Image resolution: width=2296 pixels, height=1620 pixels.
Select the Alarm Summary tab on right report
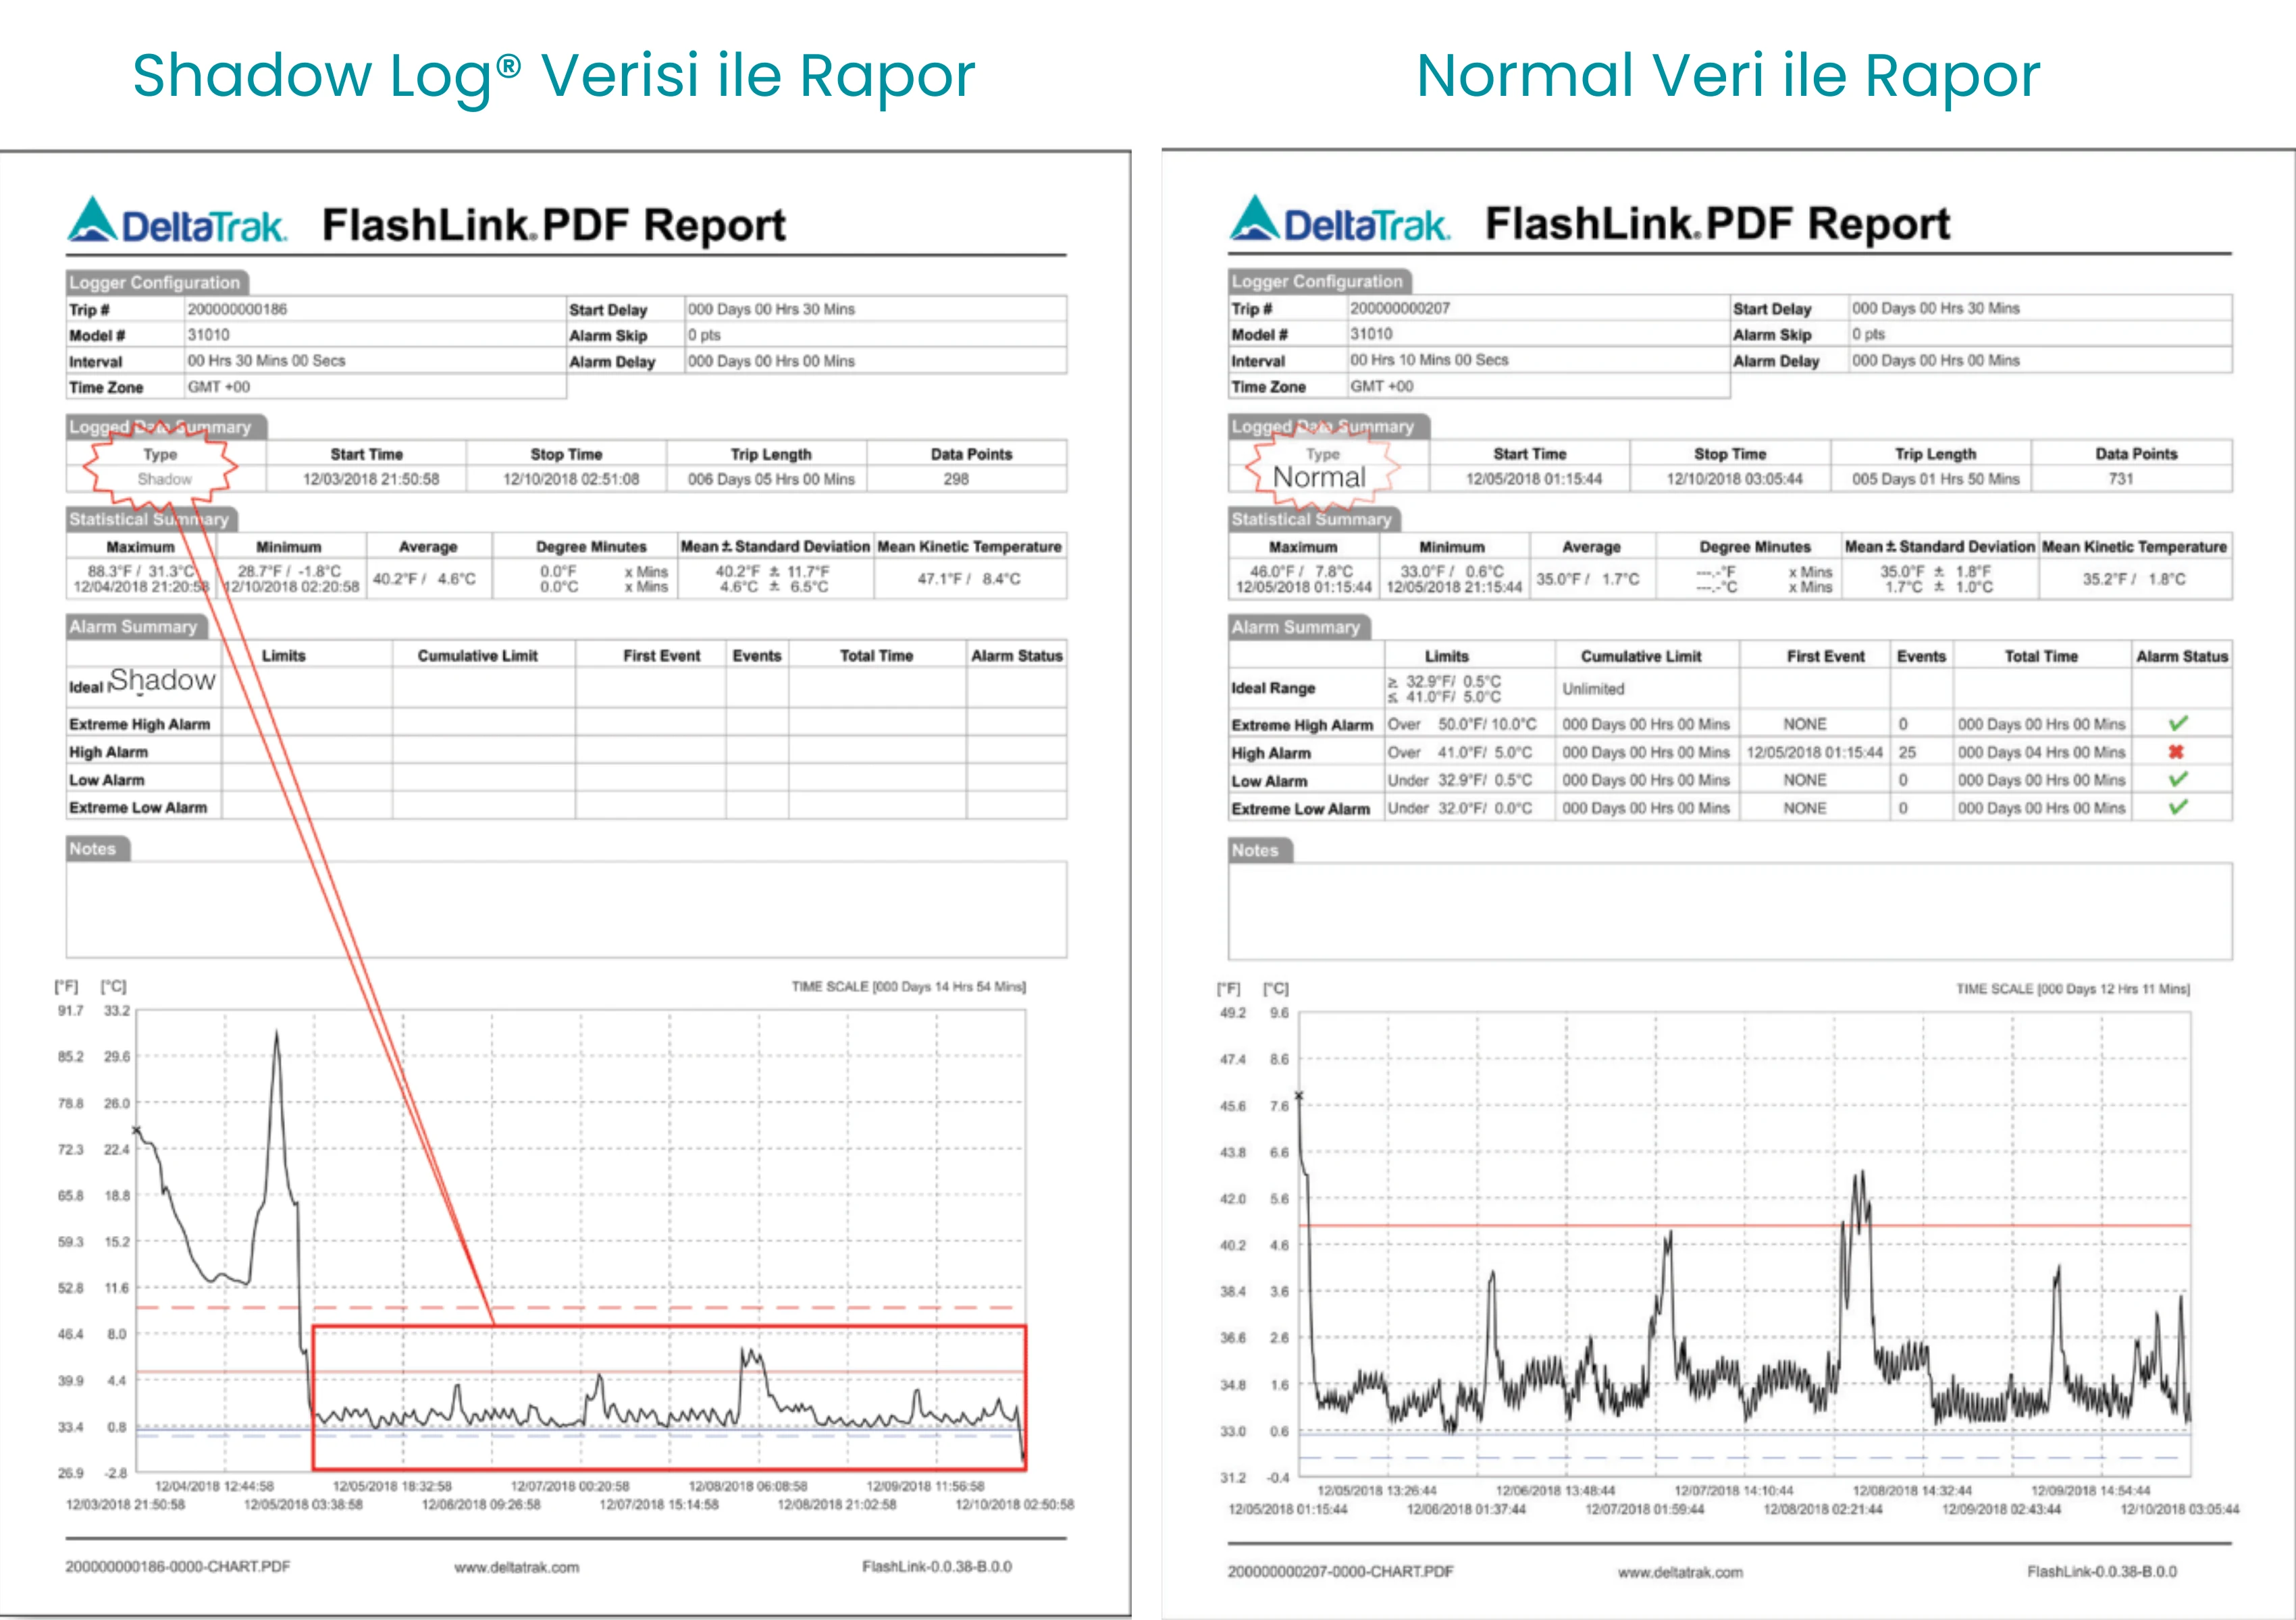click(x=1297, y=628)
